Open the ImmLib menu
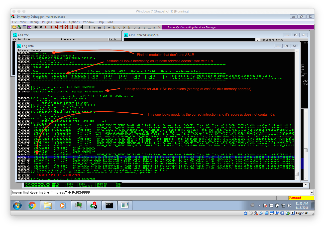The width and height of the screenshot is (325, 228). pyautogui.click(x=61, y=22)
